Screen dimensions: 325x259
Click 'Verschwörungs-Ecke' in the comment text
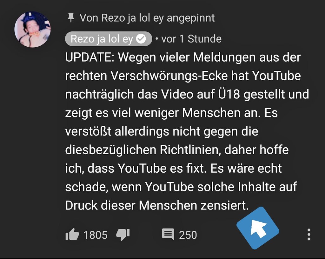pos(169,76)
